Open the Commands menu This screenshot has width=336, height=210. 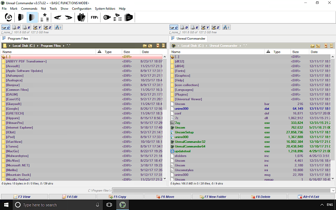coord(29,8)
